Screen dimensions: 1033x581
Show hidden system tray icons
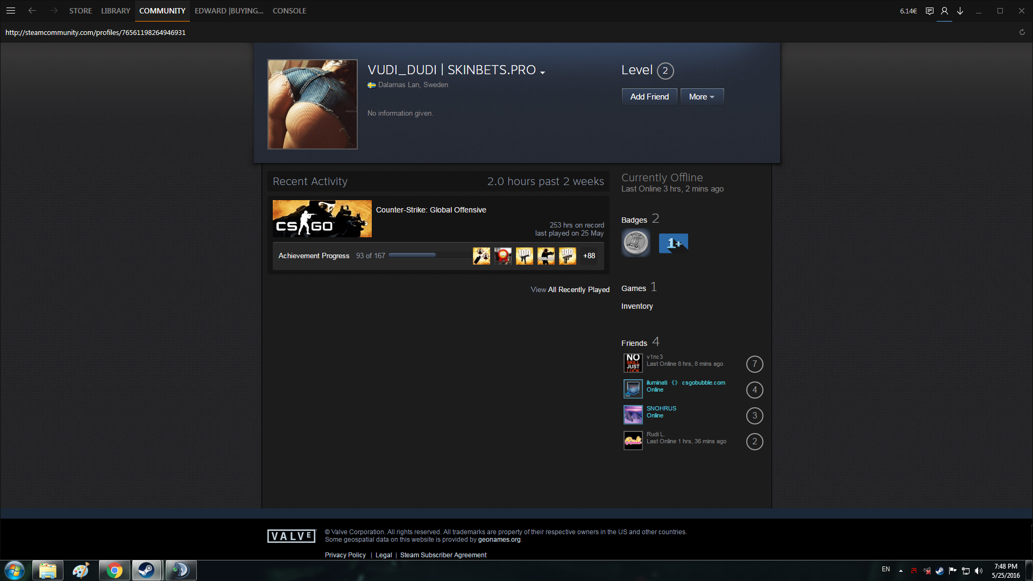pyautogui.click(x=901, y=571)
